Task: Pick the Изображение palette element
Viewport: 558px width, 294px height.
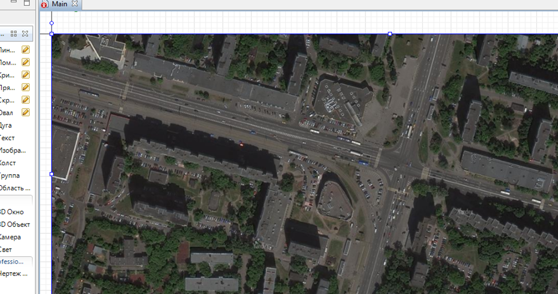Action: (13, 150)
